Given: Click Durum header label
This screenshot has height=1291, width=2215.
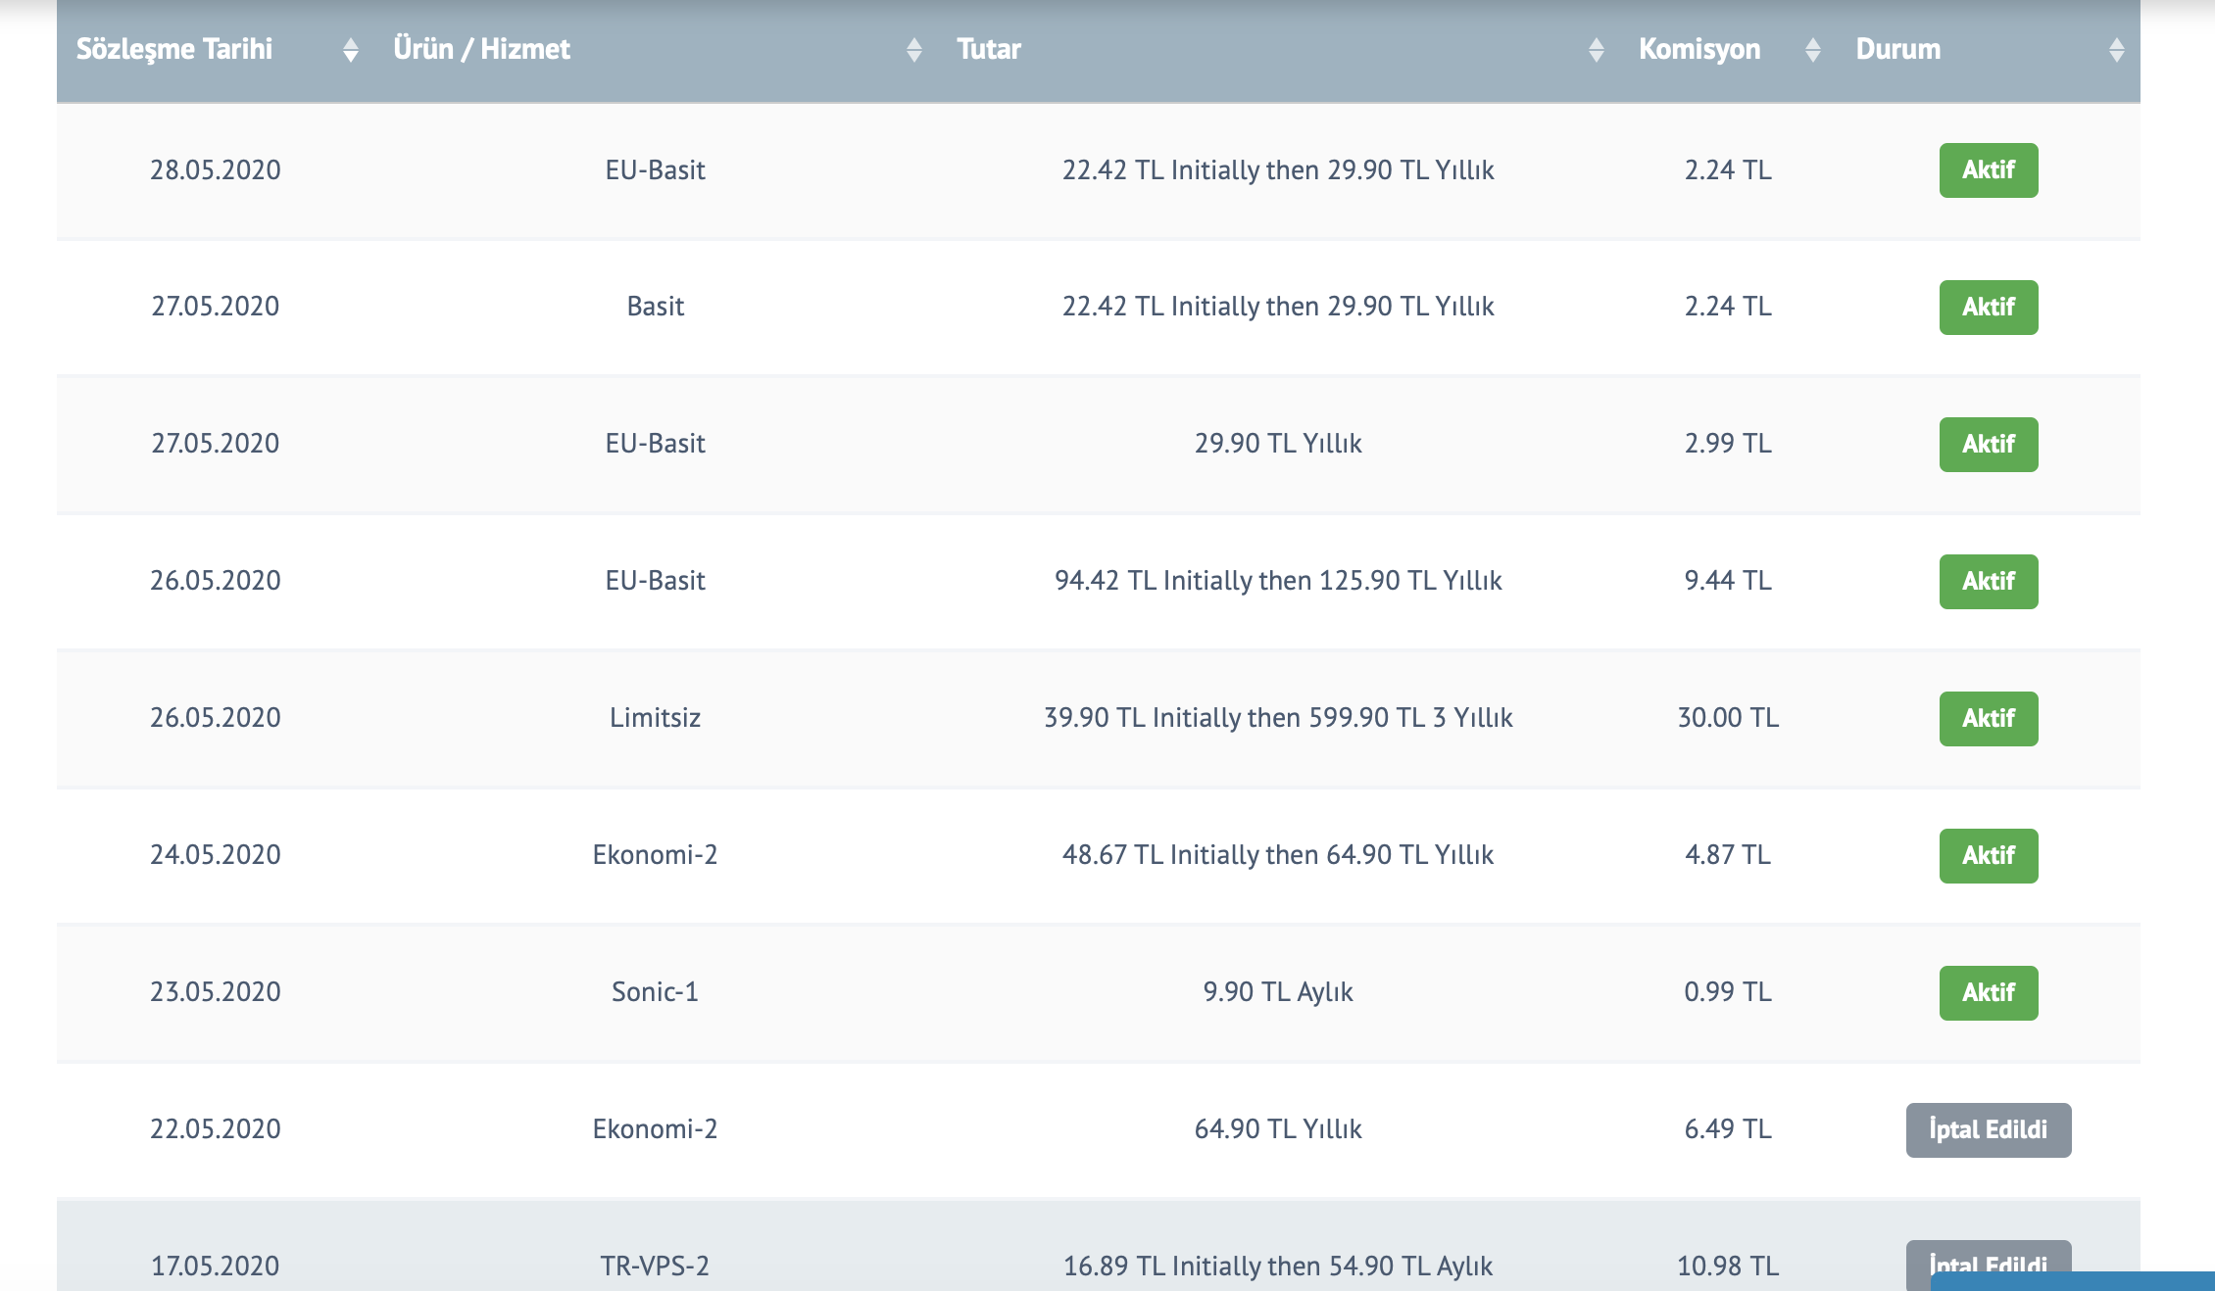Looking at the screenshot, I should 1898,49.
